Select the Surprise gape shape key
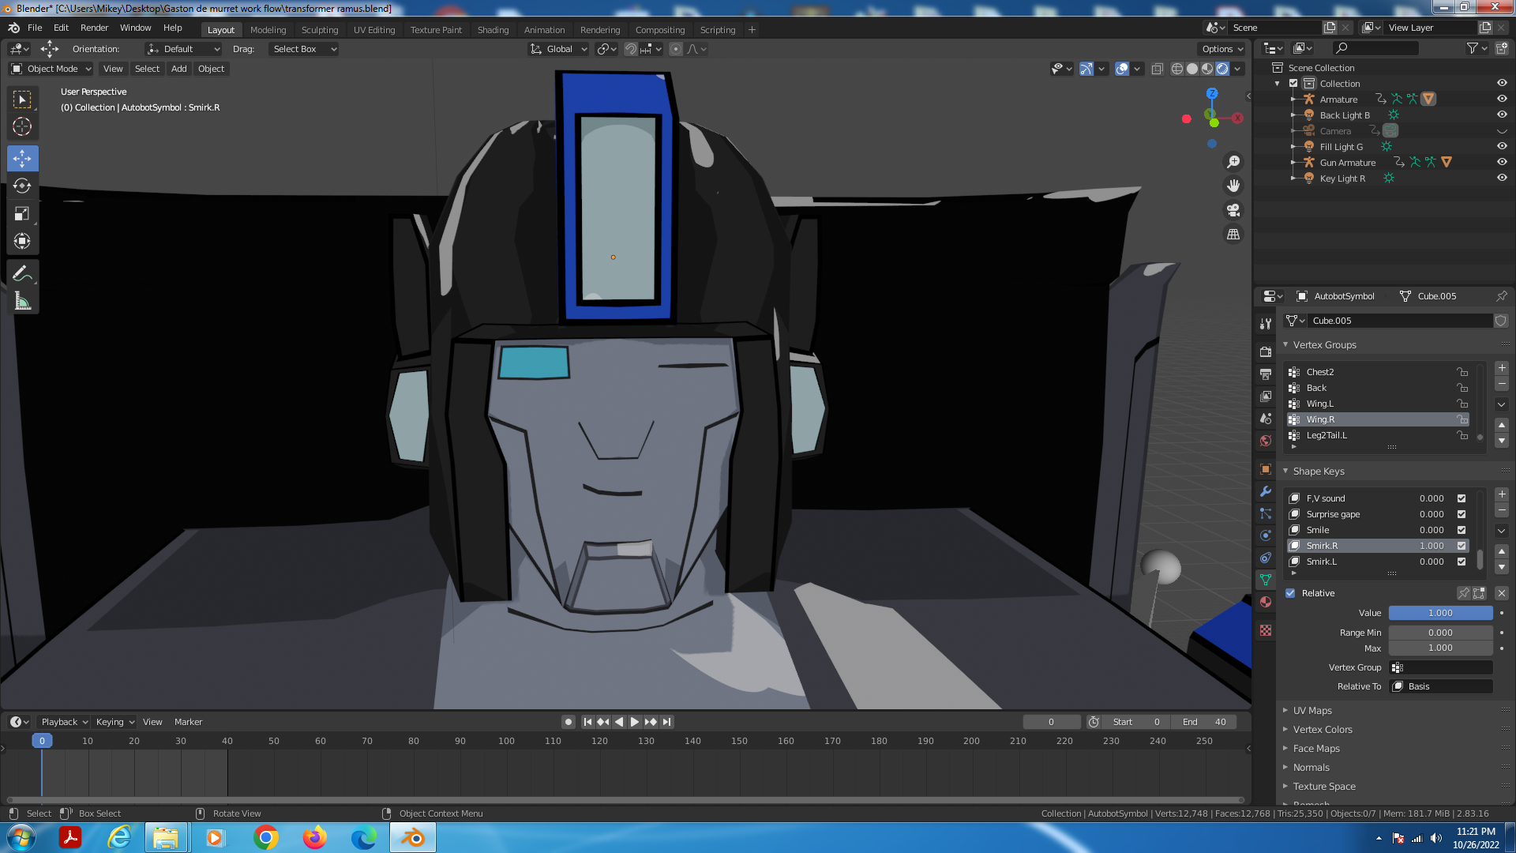 pyautogui.click(x=1378, y=514)
